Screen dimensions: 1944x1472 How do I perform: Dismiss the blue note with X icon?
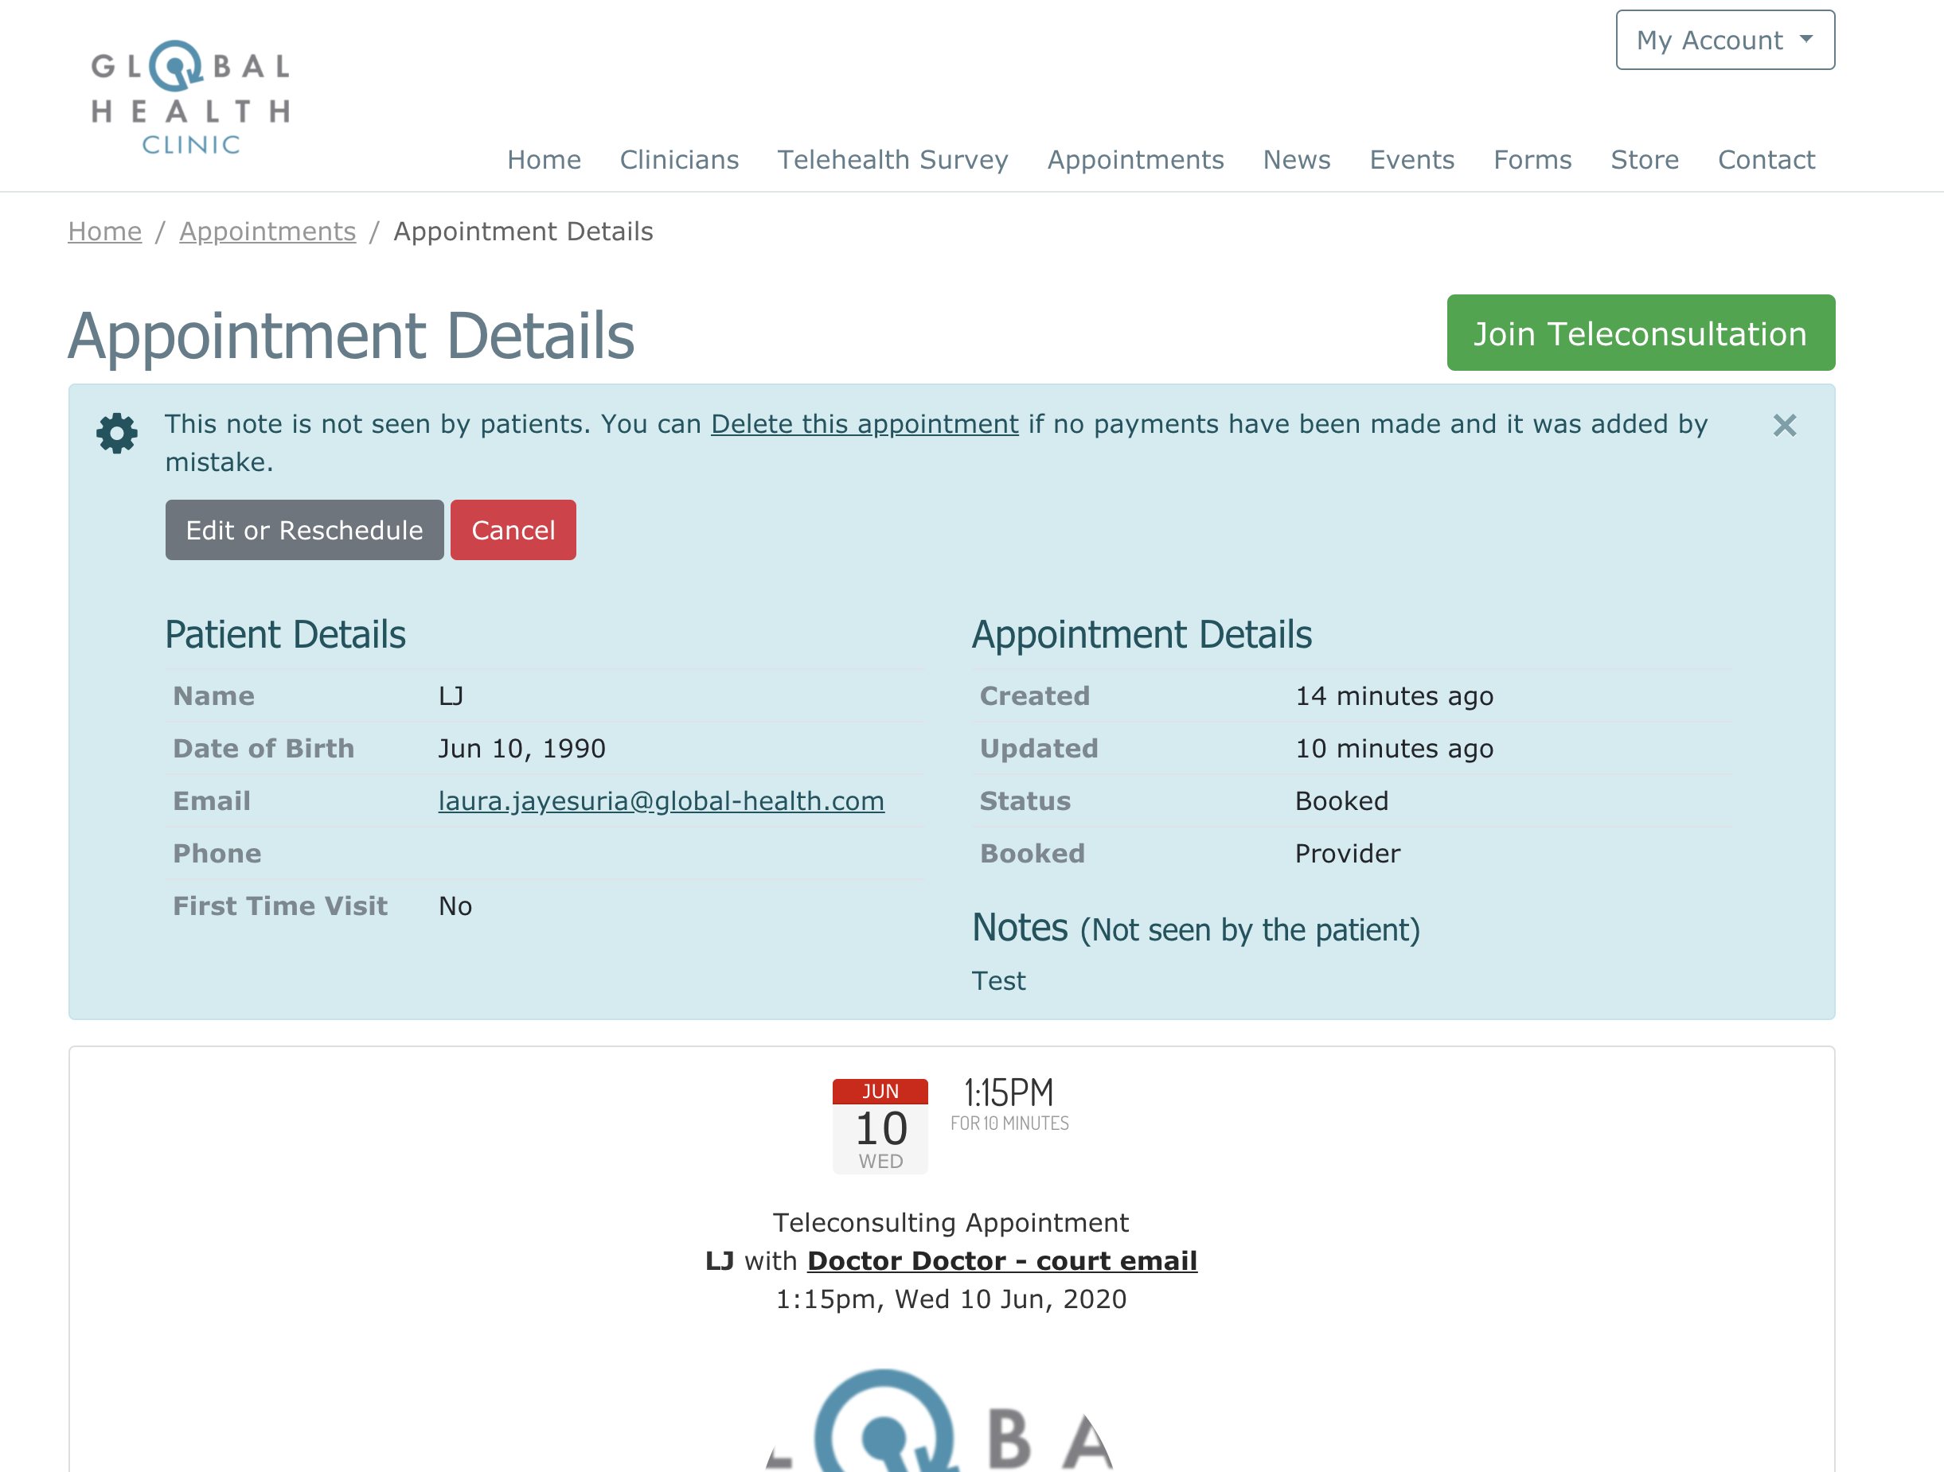[1784, 426]
